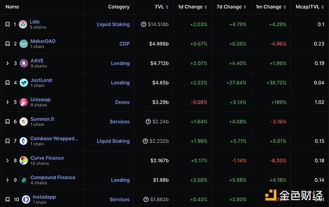Click the question mark icon beside Lido TVL
Viewport: 329px width, 207px height.
[x=144, y=24]
